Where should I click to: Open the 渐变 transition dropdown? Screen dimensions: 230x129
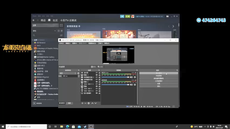68,73
